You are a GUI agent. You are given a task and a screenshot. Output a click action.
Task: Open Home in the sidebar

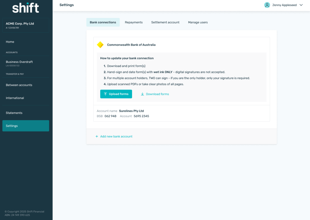tap(26, 42)
